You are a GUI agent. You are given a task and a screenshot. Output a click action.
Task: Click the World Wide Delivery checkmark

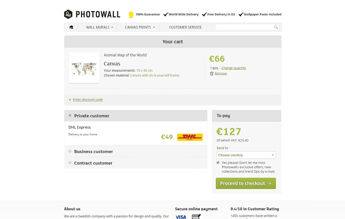tap(166, 15)
